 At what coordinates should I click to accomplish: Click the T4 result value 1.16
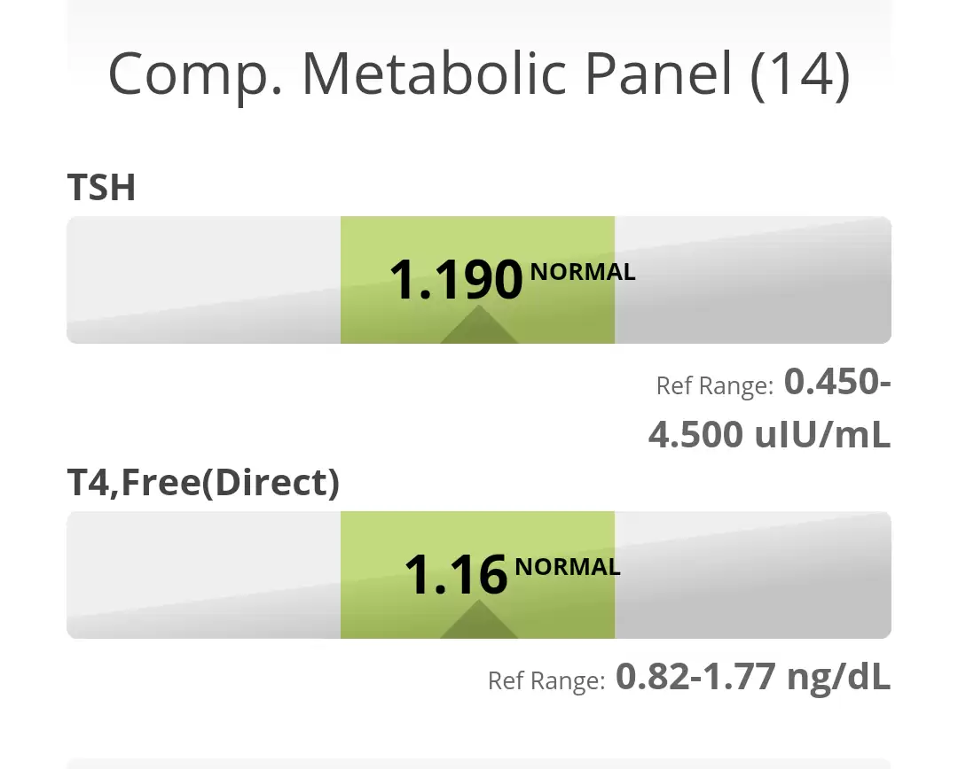(455, 575)
